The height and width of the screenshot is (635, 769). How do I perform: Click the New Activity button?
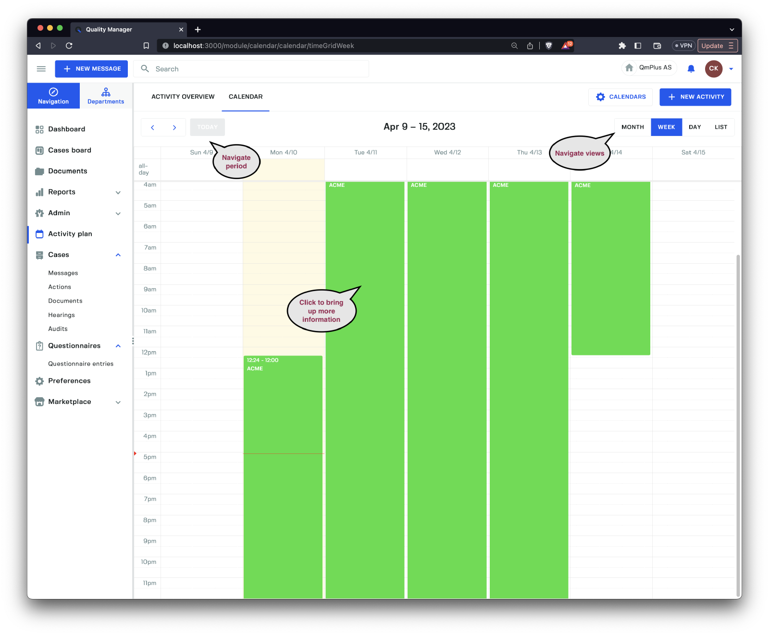[x=695, y=97]
